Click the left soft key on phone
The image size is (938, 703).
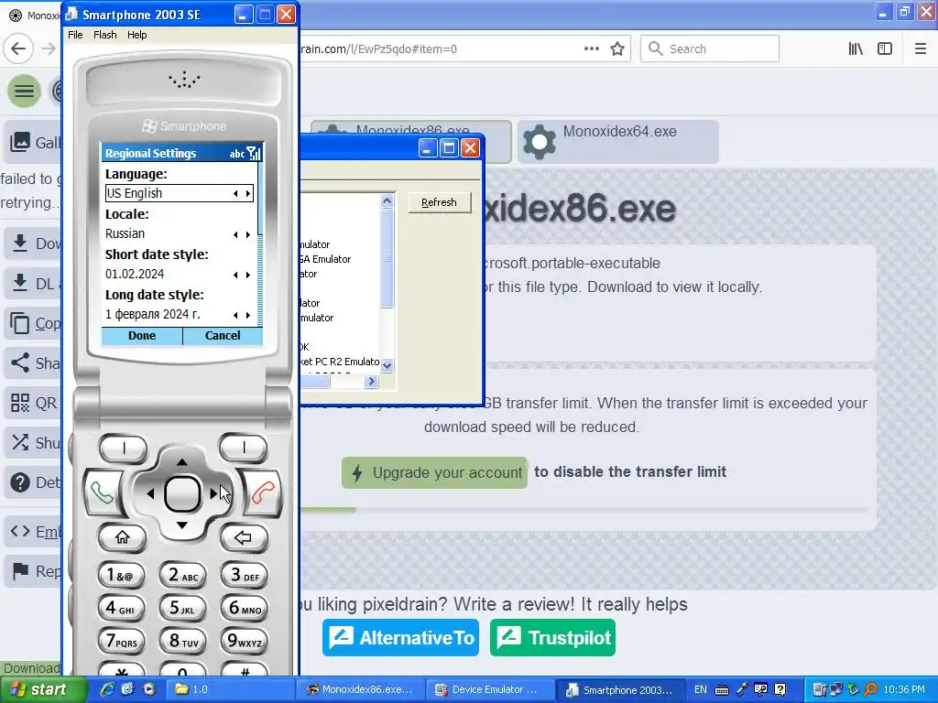124,448
